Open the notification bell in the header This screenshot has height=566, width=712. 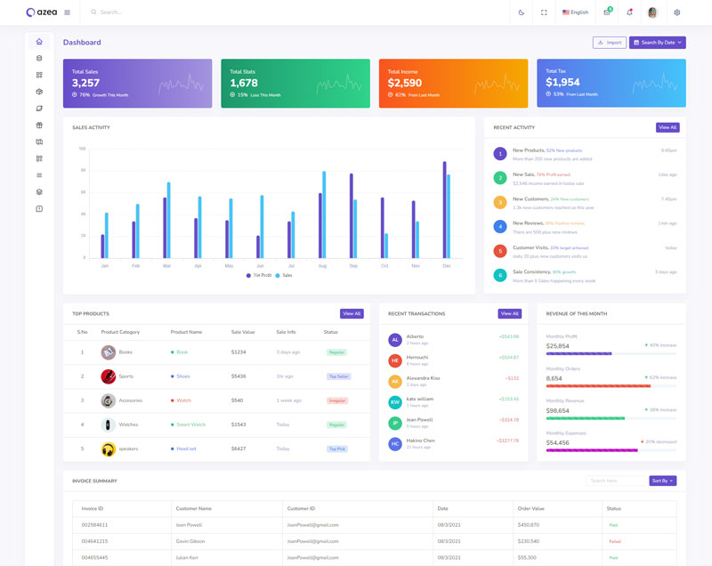coord(630,12)
